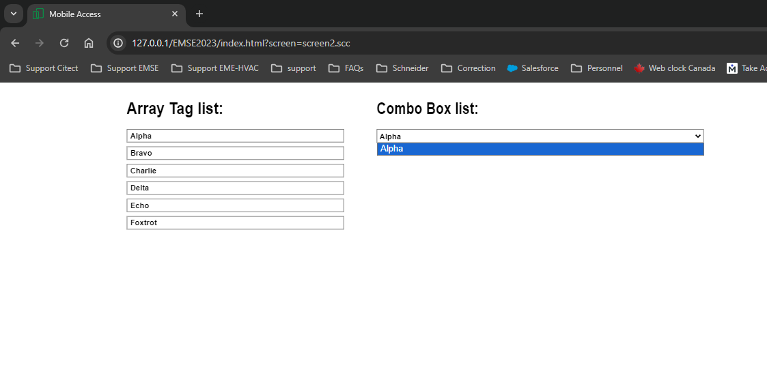This screenshot has height=389, width=767.
Task: Open the Support EMSE bookmark folder
Action: coord(125,68)
